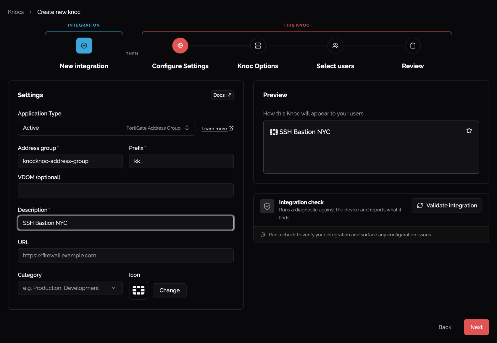This screenshot has height=343, width=497.
Task: Follow the Learn more link
Action: coord(217,128)
